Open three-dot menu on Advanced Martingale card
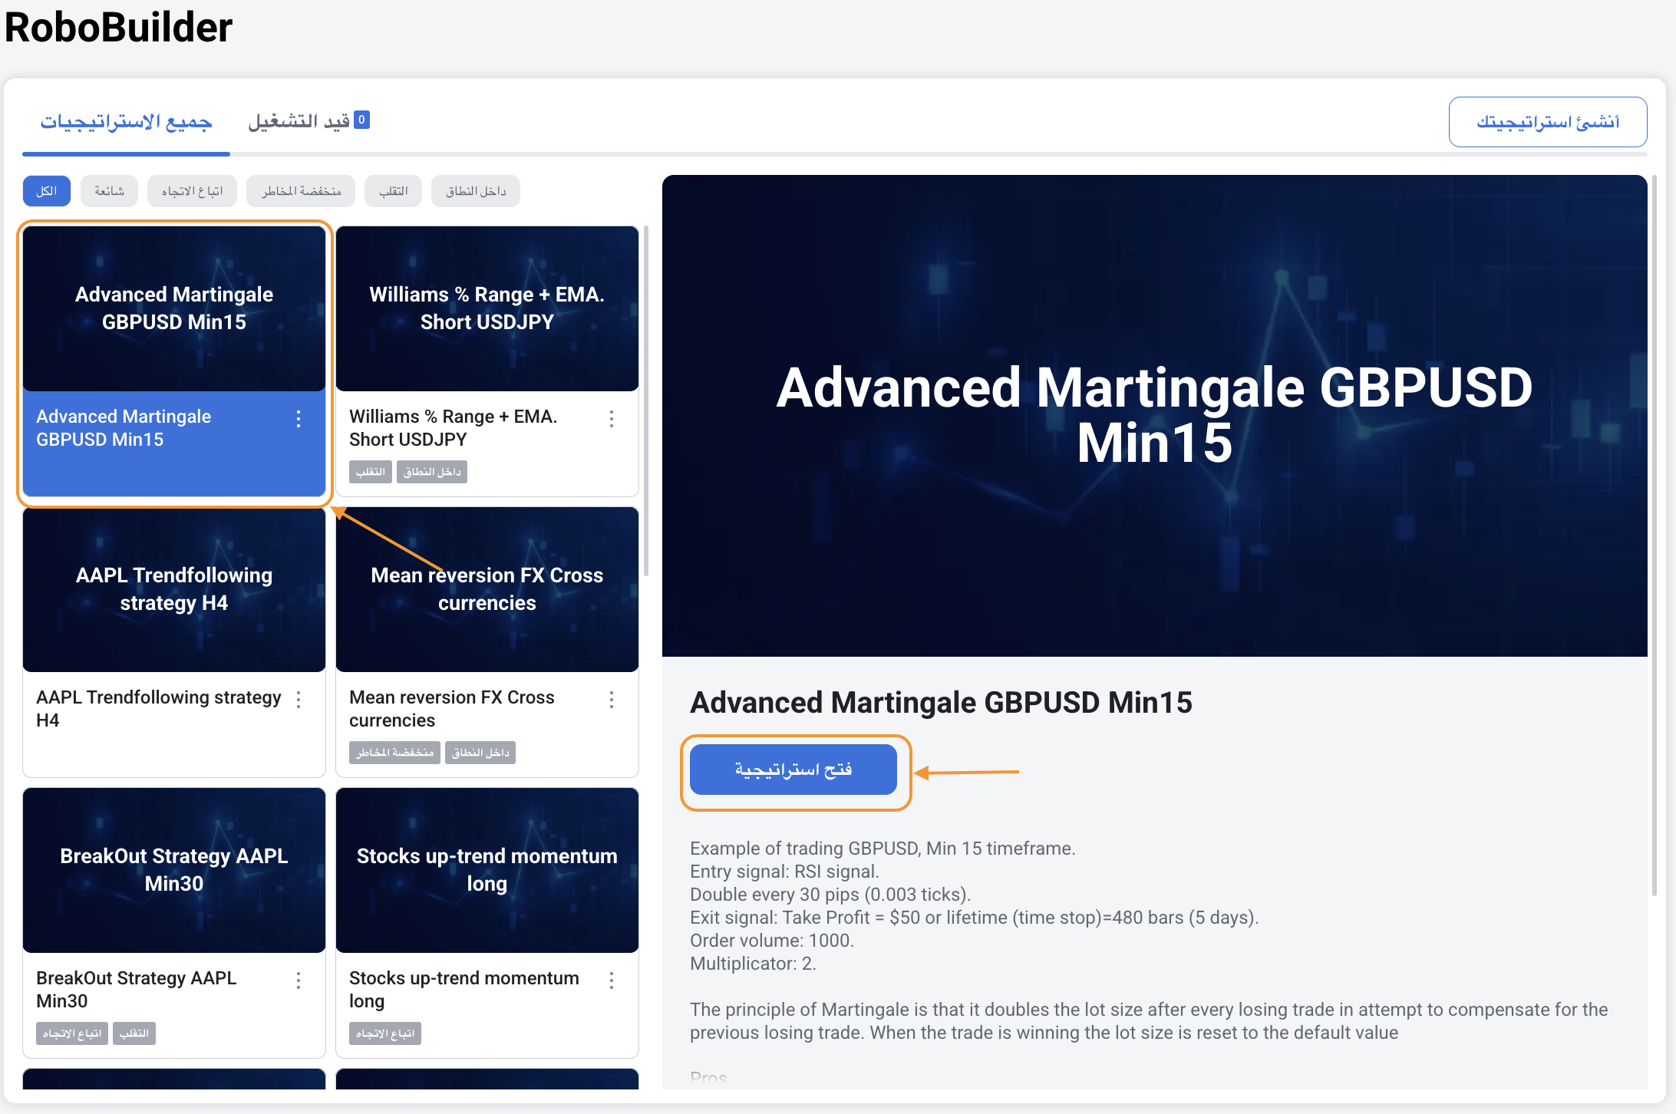 tap(299, 418)
